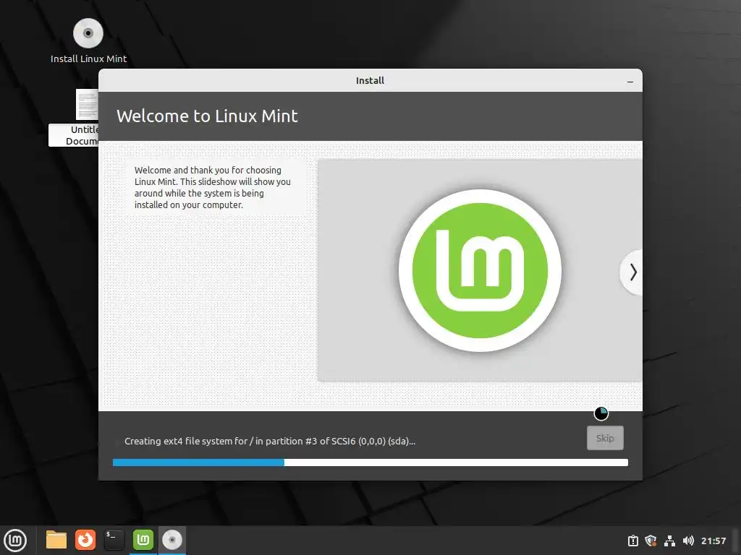The height and width of the screenshot is (555, 741).
Task: Click the slideshow welcome paragraph text
Action: point(212,187)
